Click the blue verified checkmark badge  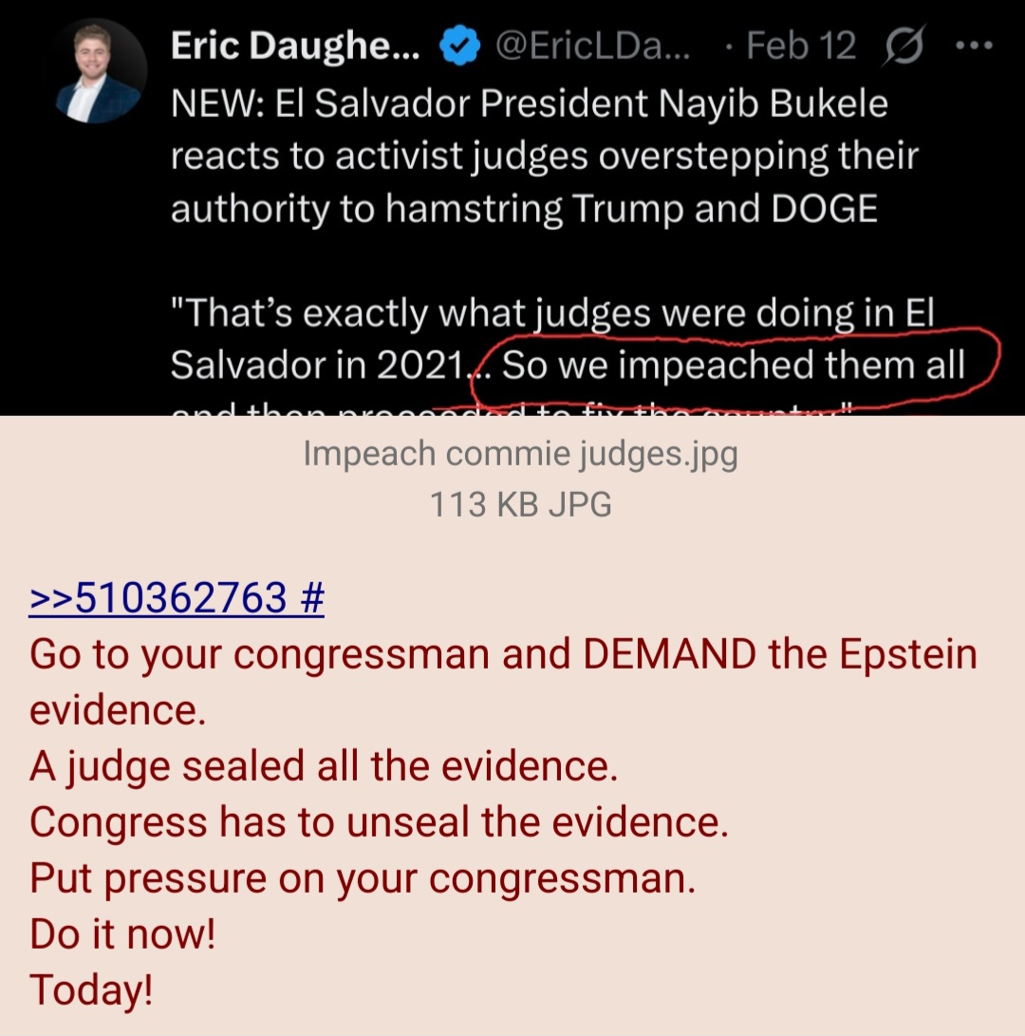459,46
